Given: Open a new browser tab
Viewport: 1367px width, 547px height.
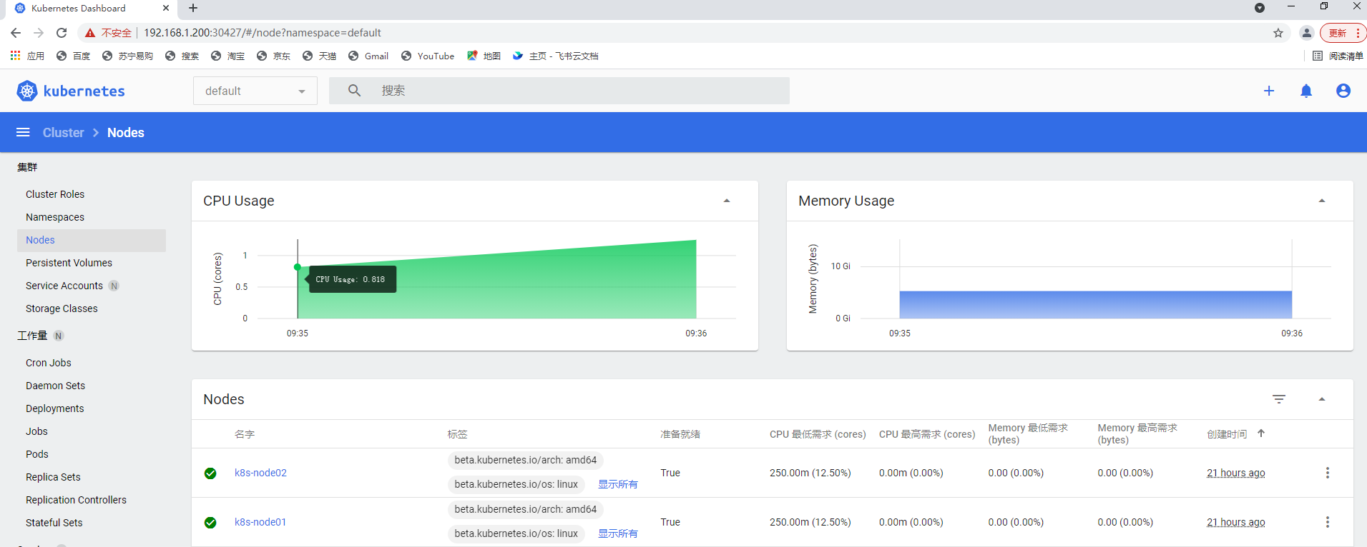Looking at the screenshot, I should click(193, 8).
